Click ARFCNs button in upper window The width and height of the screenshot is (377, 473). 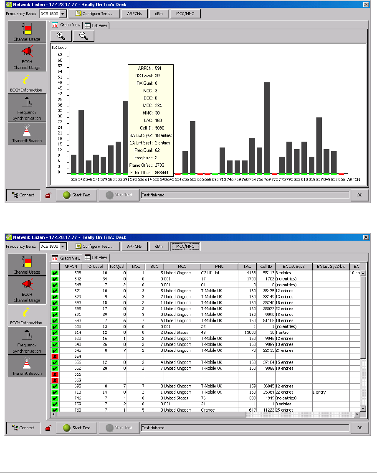coord(134,13)
